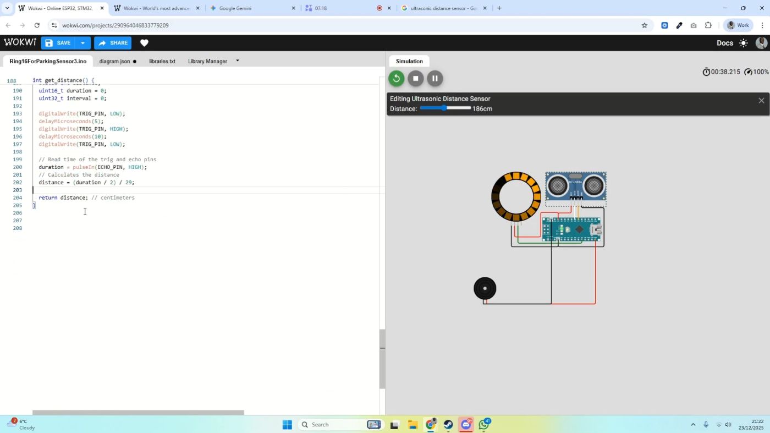Pause the simulation

pos(435,78)
